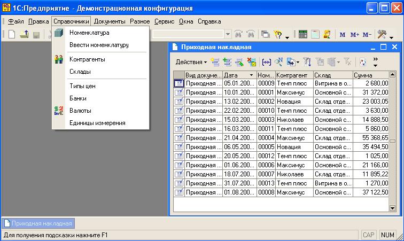This screenshot has width=404, height=241.
Task: Expand the main toolbar search combo box arrow
Action: tap(228, 34)
